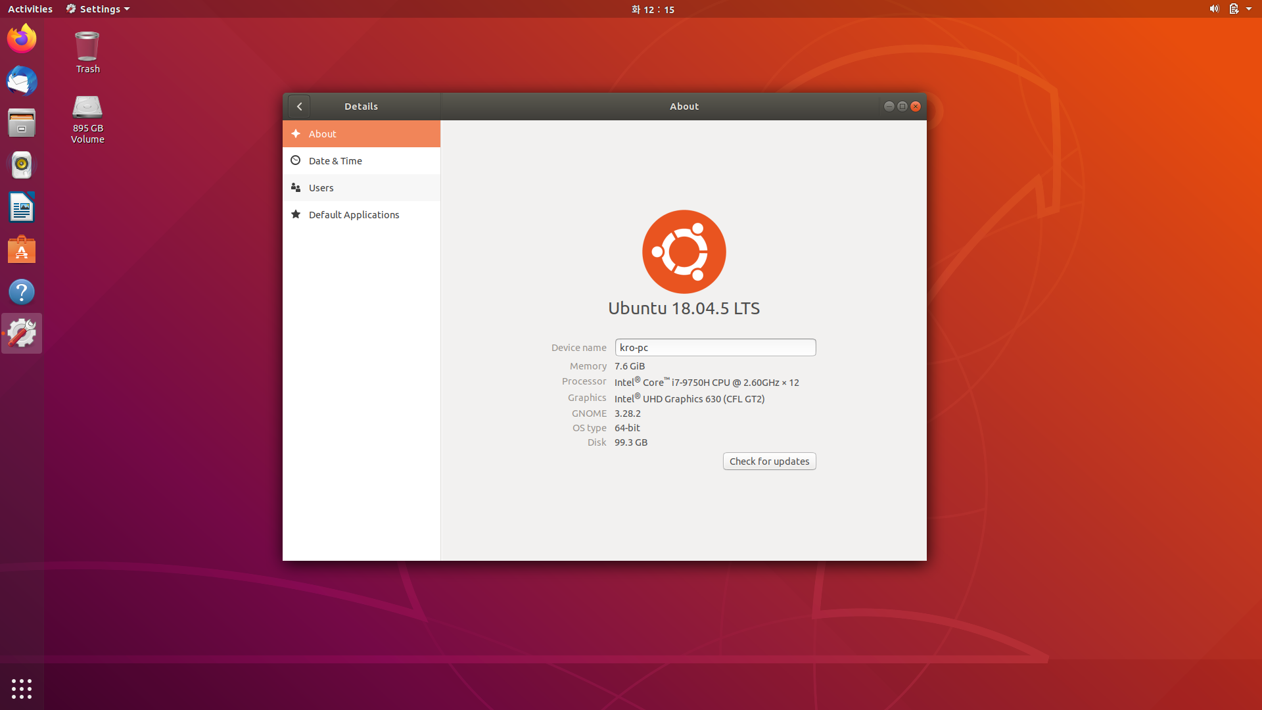This screenshot has height=710, width=1262.
Task: Click the Check for updates button
Action: (769, 461)
